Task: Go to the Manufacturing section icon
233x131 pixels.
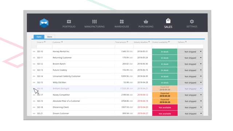Action: 94,21
